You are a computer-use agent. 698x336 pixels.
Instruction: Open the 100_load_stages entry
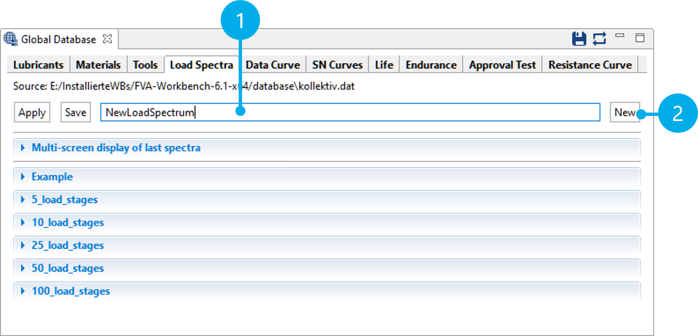(70, 292)
